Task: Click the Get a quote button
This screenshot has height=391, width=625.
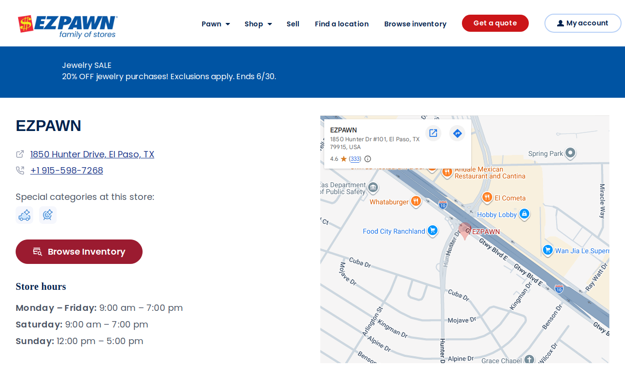Action: (495, 23)
